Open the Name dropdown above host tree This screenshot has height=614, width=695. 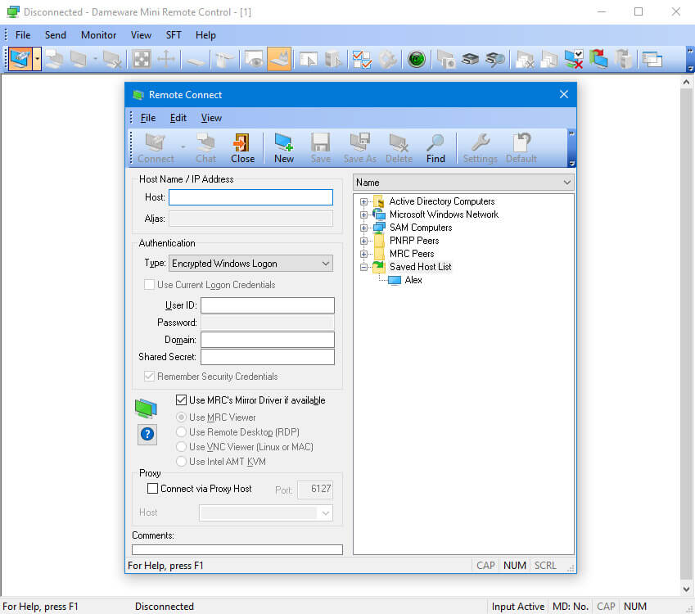(463, 183)
